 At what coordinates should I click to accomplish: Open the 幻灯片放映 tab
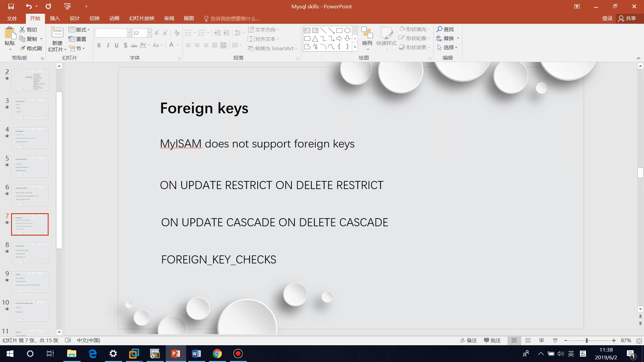(x=141, y=18)
